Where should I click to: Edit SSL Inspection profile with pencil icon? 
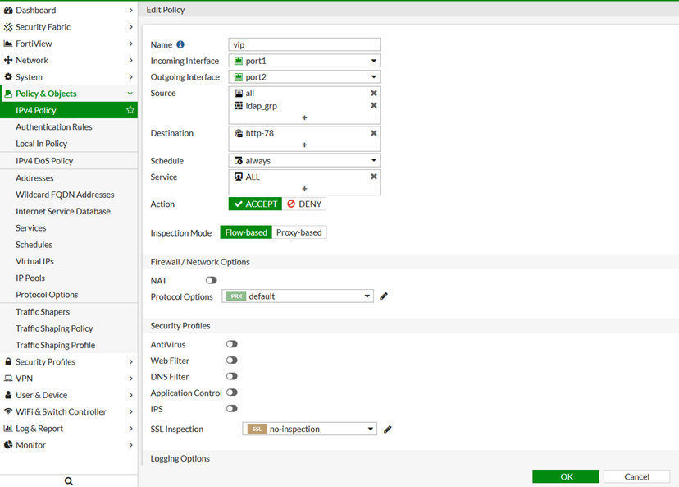tap(388, 429)
